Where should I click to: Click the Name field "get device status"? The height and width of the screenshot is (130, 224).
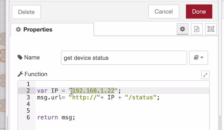click(124, 58)
